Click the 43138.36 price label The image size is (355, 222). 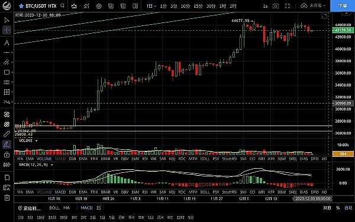point(343,30)
